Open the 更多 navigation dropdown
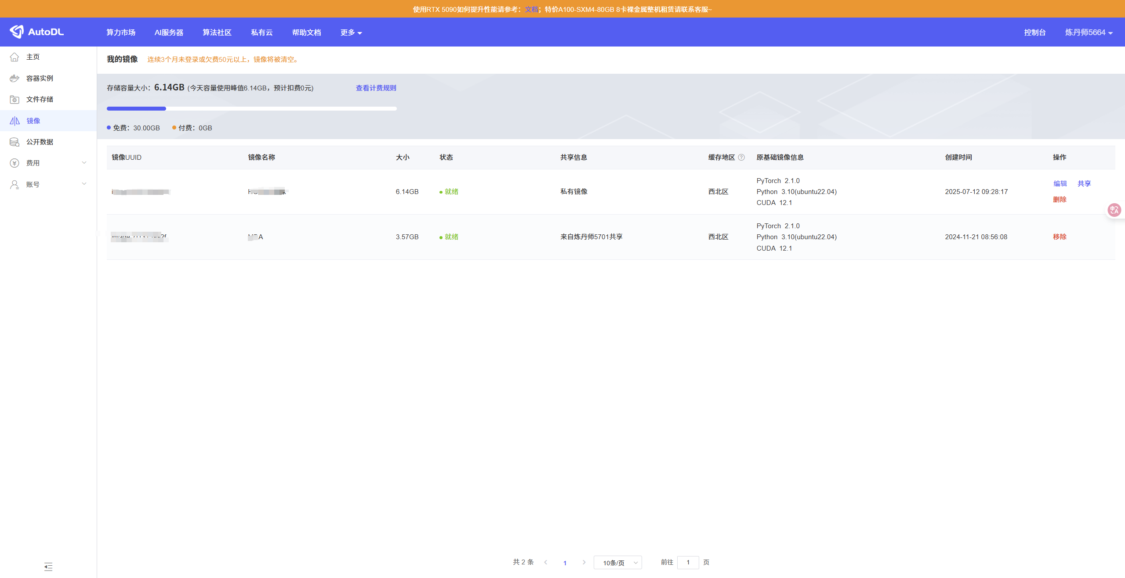 tap(351, 32)
